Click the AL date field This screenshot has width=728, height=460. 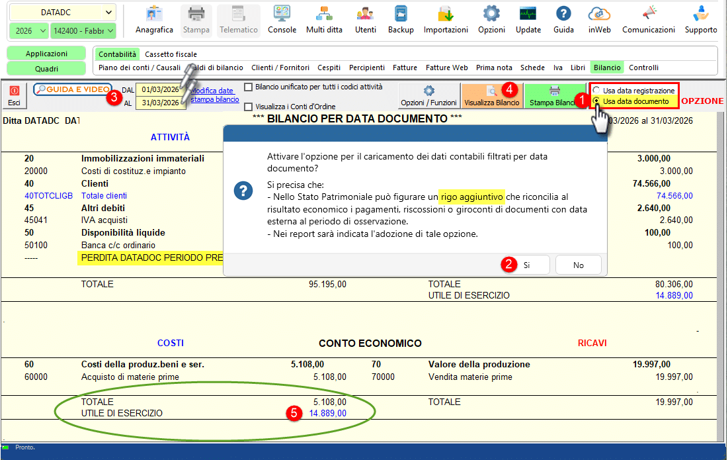[x=160, y=103]
